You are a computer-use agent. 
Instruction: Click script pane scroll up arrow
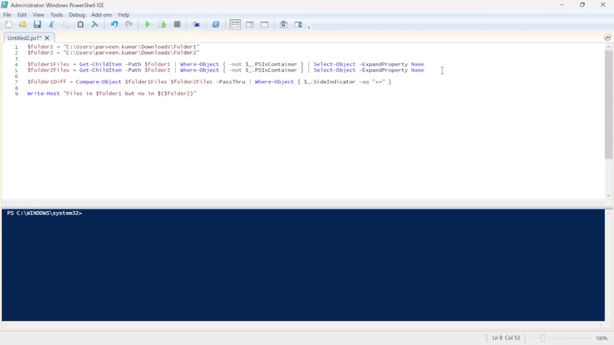609,46
